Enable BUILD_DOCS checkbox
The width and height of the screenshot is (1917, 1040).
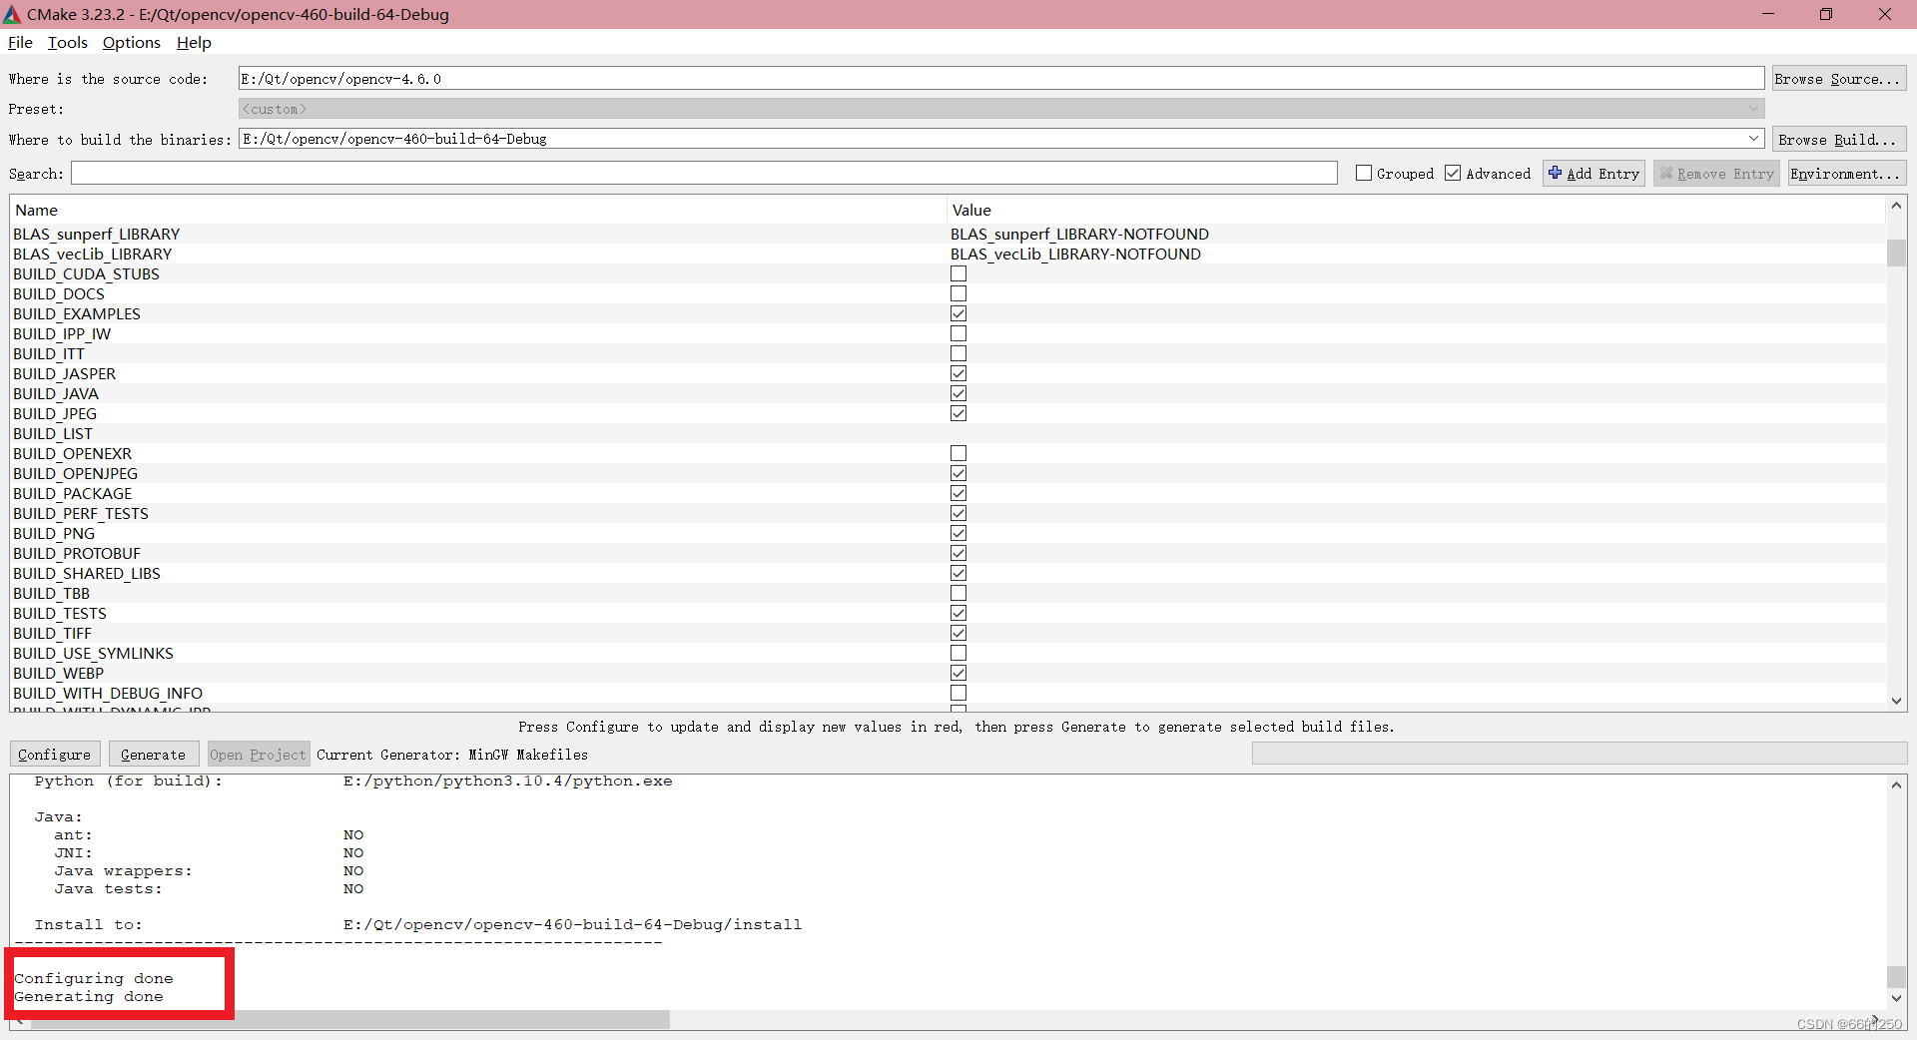tap(958, 293)
